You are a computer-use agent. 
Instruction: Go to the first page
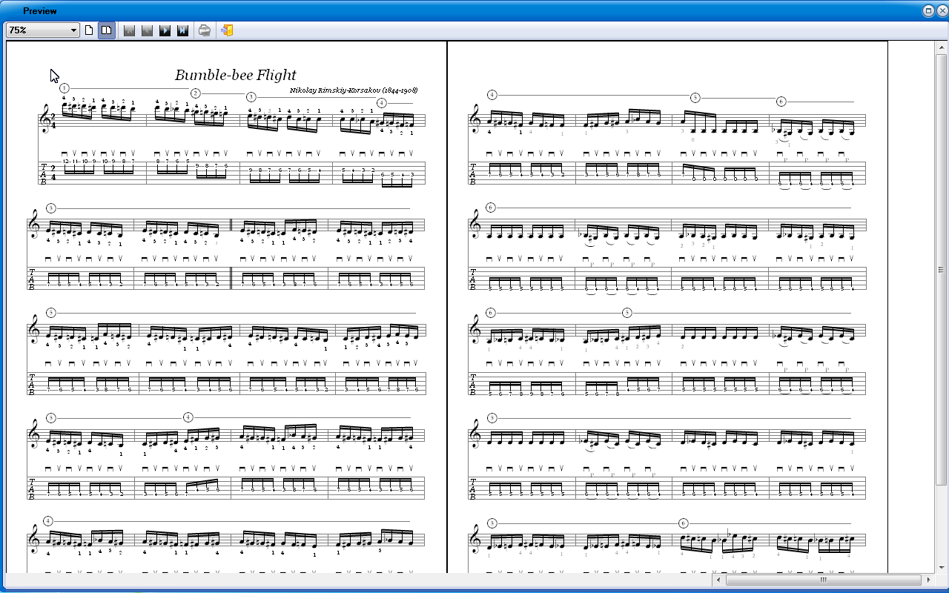click(x=129, y=30)
